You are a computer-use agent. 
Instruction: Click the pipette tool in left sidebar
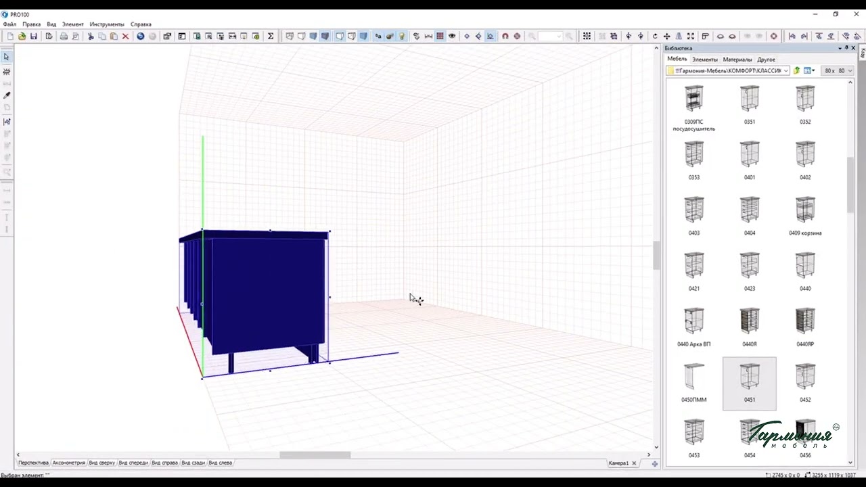[7, 95]
